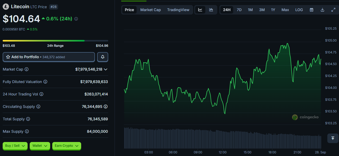Expand the Market Cap chevron
The height and width of the screenshot is (156, 339).
(x=106, y=69)
